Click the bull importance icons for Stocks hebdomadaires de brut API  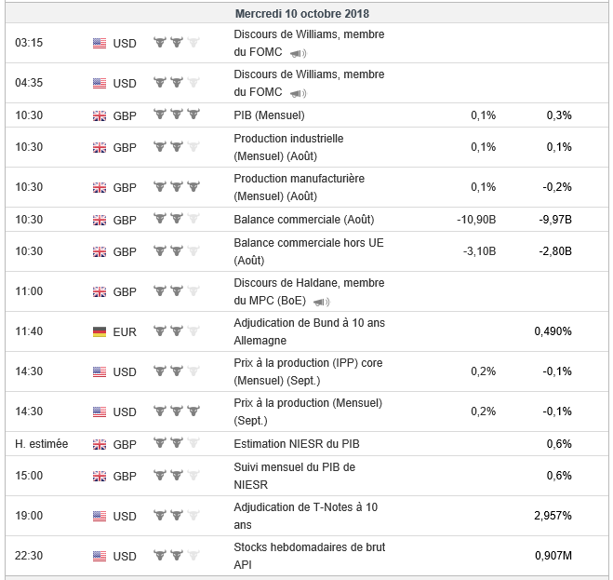[x=177, y=556]
